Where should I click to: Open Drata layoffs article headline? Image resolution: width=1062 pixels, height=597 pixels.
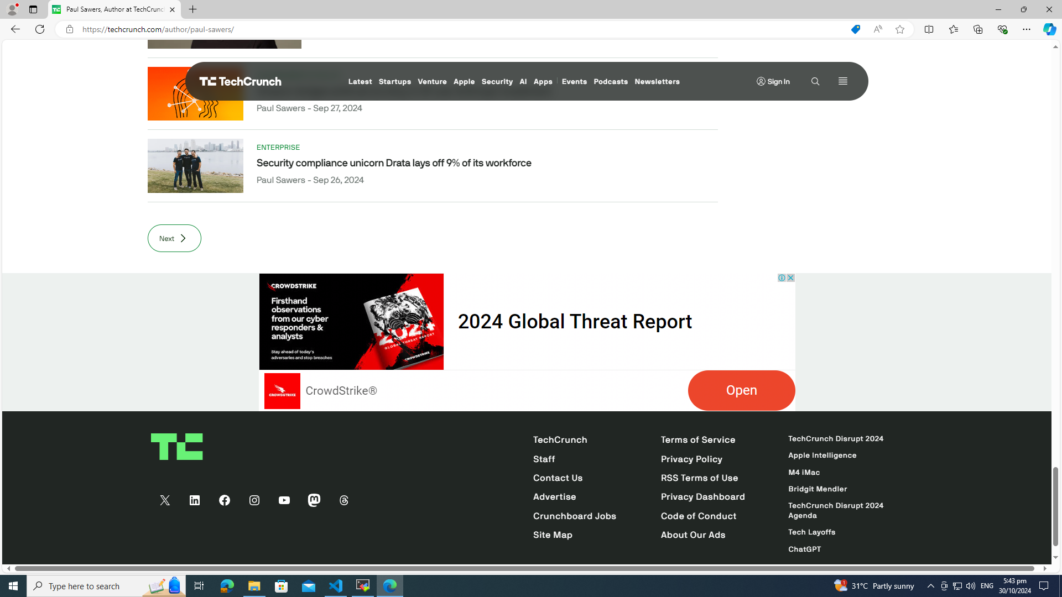tap(394, 163)
